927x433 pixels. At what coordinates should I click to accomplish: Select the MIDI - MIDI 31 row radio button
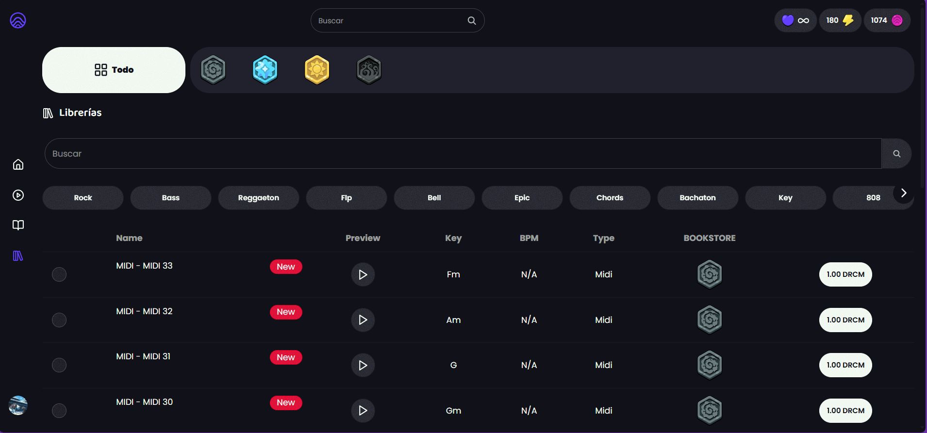pyautogui.click(x=59, y=365)
